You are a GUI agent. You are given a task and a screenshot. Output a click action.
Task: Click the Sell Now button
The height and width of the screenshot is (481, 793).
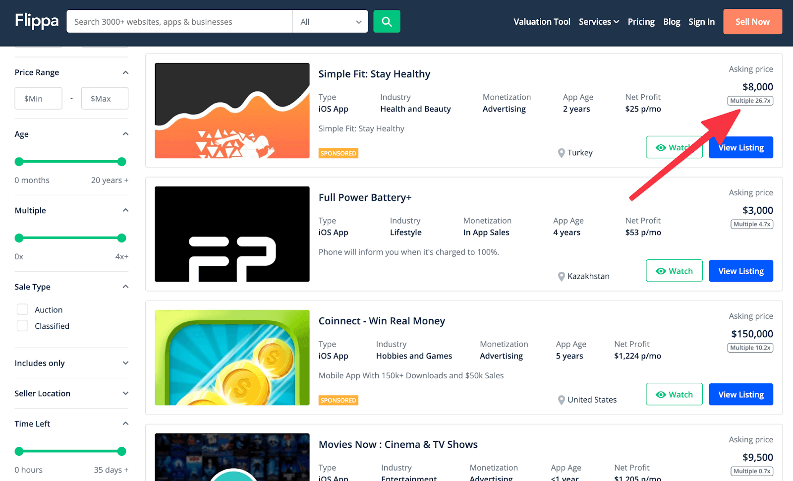tap(752, 22)
